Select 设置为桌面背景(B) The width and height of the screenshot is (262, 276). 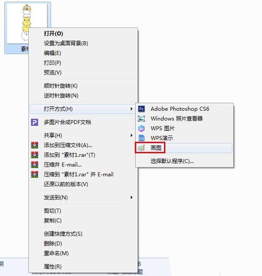(83, 43)
